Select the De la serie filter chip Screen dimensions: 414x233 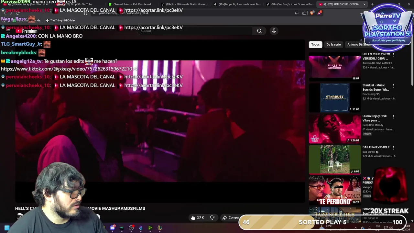tap(333, 44)
